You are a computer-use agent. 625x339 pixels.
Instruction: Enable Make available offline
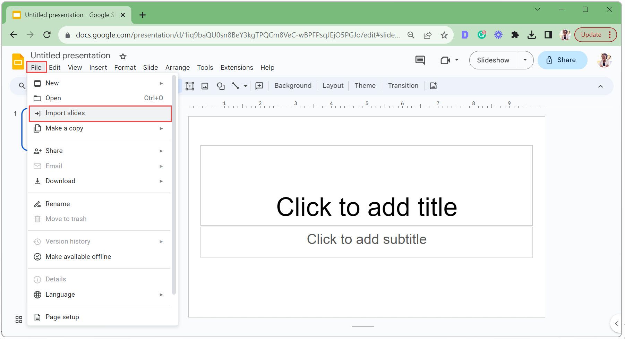(x=78, y=256)
